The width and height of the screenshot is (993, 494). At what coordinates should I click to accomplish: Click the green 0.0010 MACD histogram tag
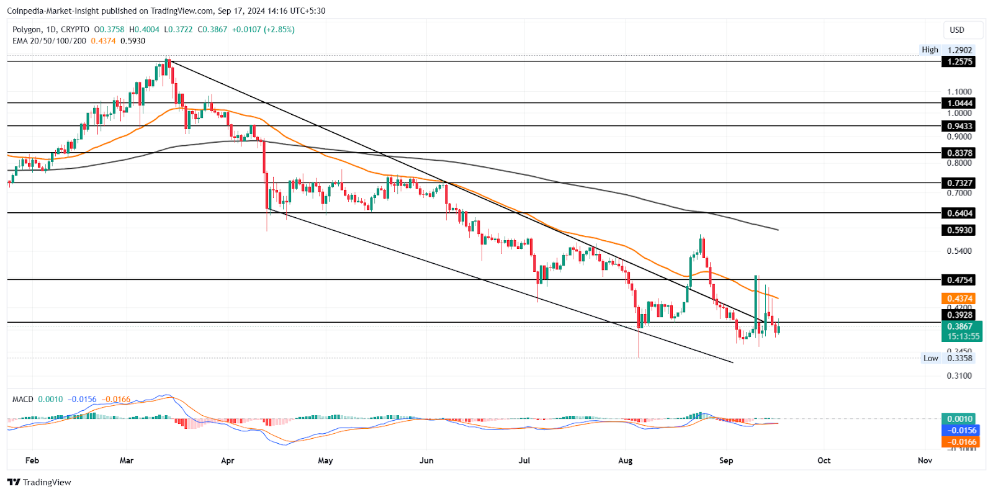pos(958,419)
